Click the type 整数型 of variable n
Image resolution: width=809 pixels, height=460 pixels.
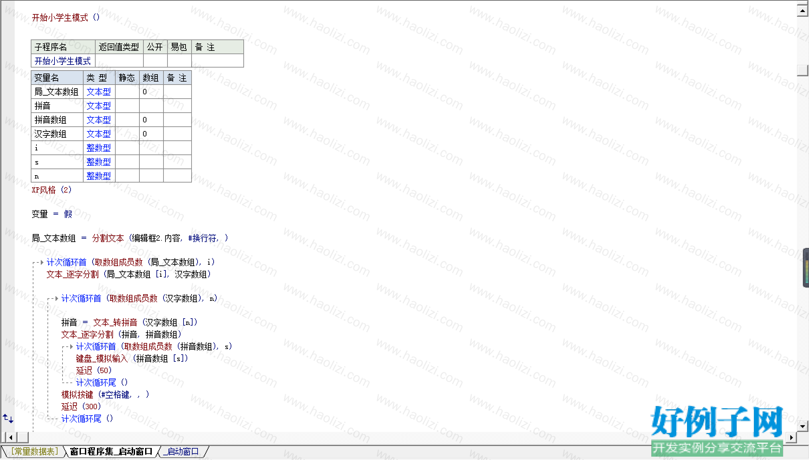pos(99,176)
